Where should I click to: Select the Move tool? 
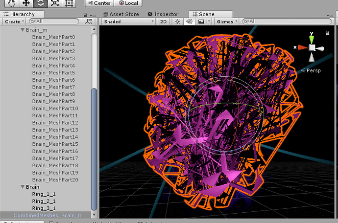pyautogui.click(x=25, y=3)
